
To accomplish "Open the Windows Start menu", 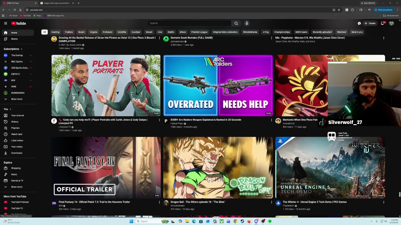I will pyautogui.click(x=131, y=221).
